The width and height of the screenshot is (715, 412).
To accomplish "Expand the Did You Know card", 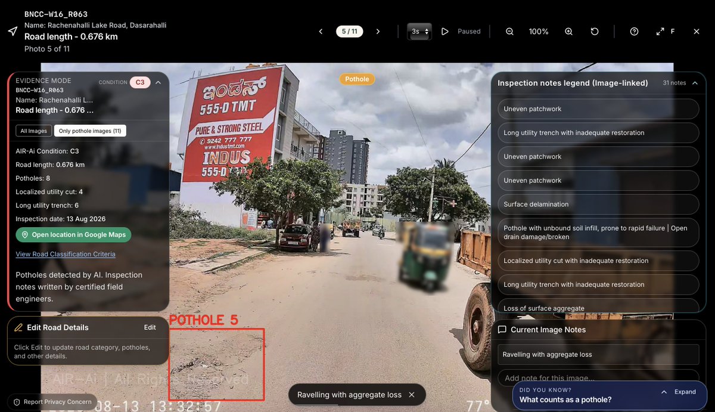I will tap(685, 392).
